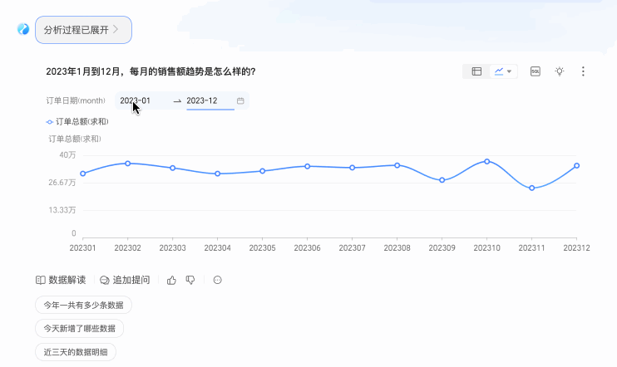The width and height of the screenshot is (617, 367).
Task: Click the 202306 data point
Action: [308, 167]
